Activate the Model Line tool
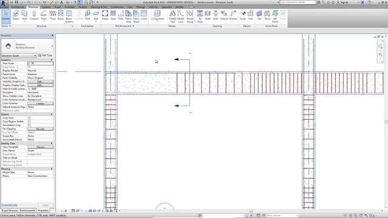The height and width of the screenshot is (218, 388). click(x=181, y=16)
